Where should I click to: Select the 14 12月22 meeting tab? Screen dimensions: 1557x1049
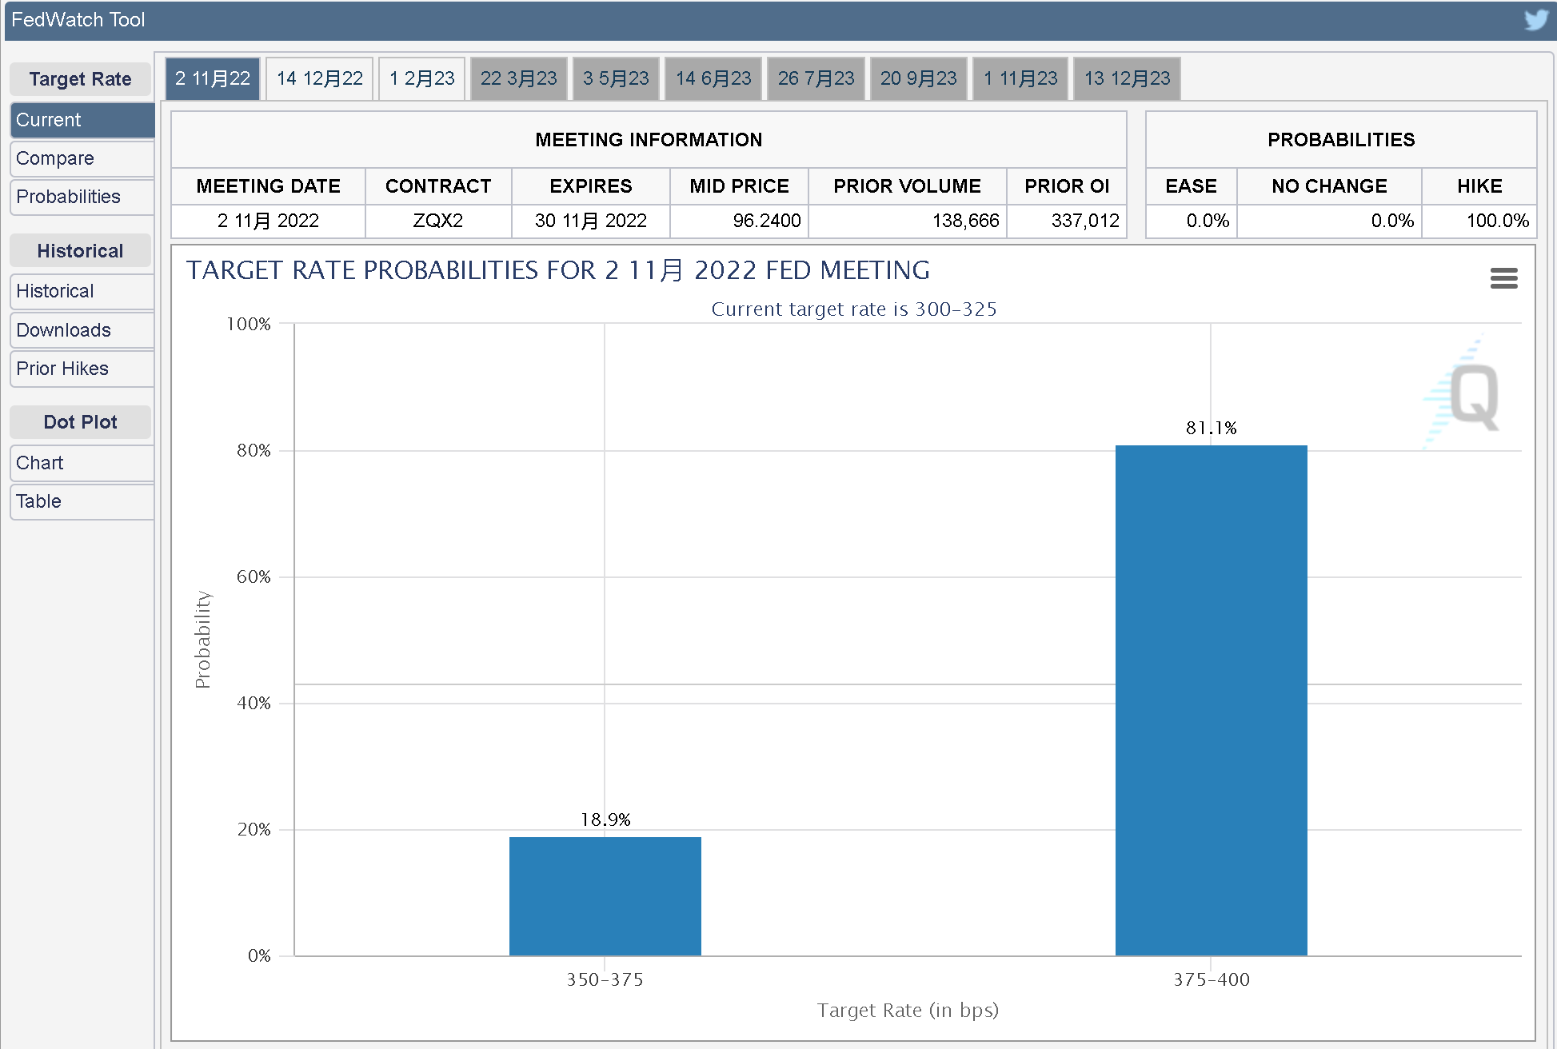[x=319, y=78]
